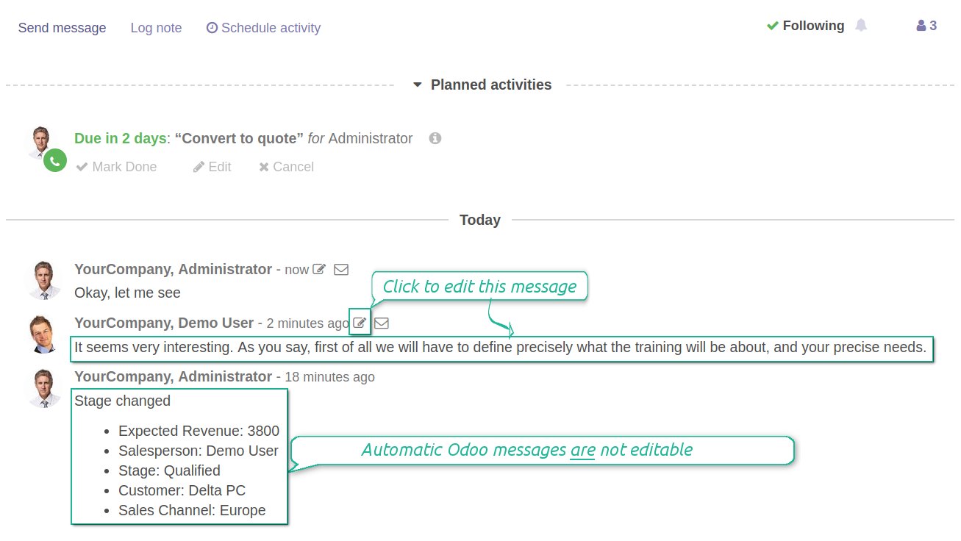Screen dimensions: 961x541
Task: Click info icon next to Convert to quote activity
Action: pos(435,138)
